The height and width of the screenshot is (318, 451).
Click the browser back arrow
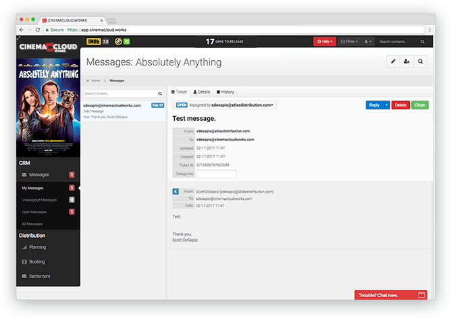point(21,30)
